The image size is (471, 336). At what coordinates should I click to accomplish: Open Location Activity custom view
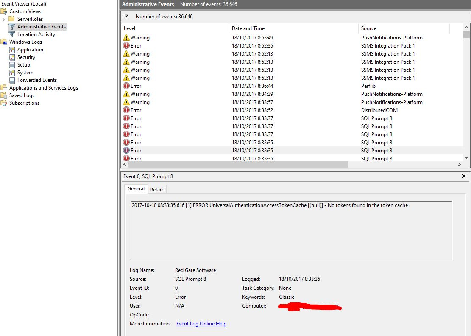36,34
